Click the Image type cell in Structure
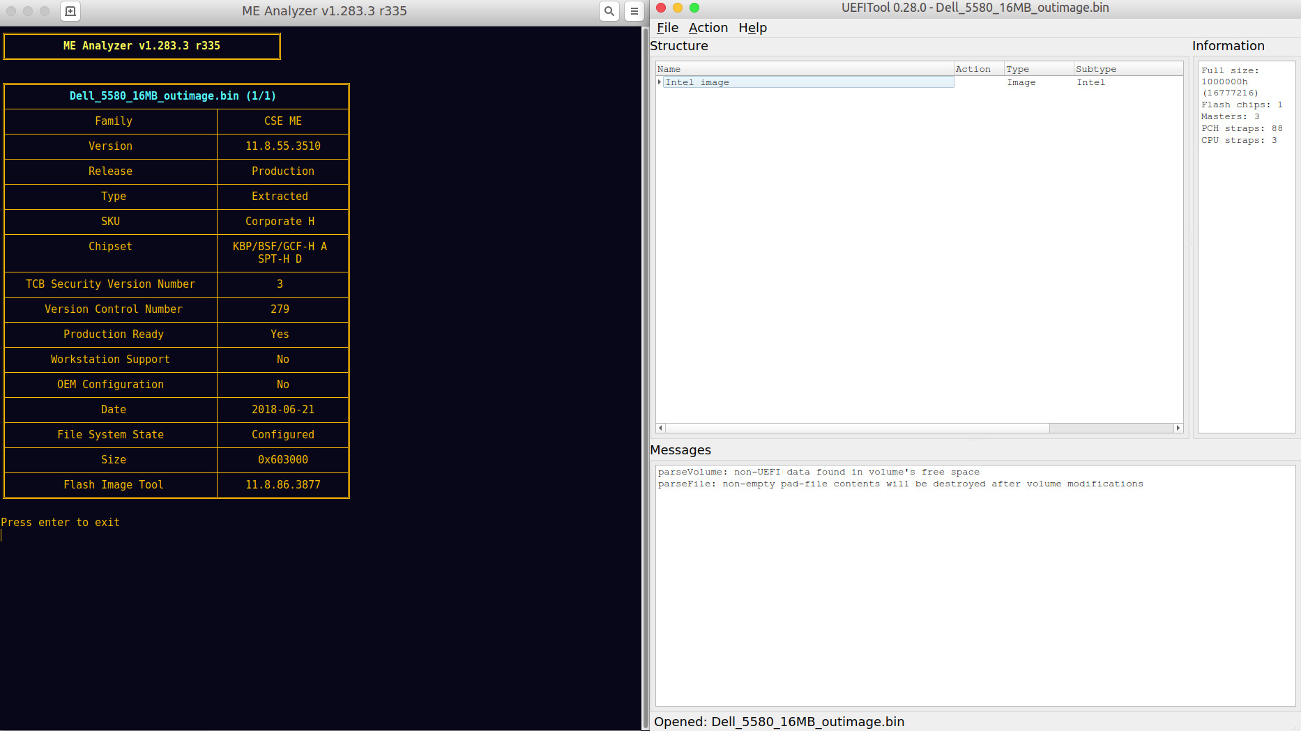1301x731 pixels. pos(1021,82)
